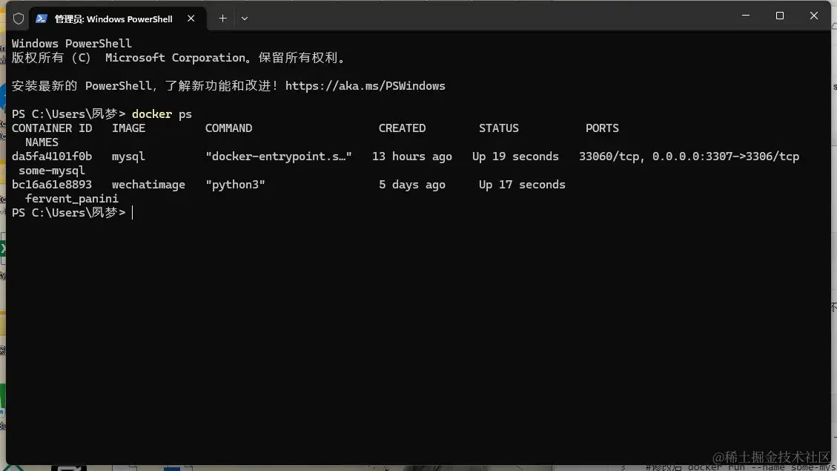Screen dimensions: 837x471
Task: Click the STATUS column header
Action: (499, 128)
